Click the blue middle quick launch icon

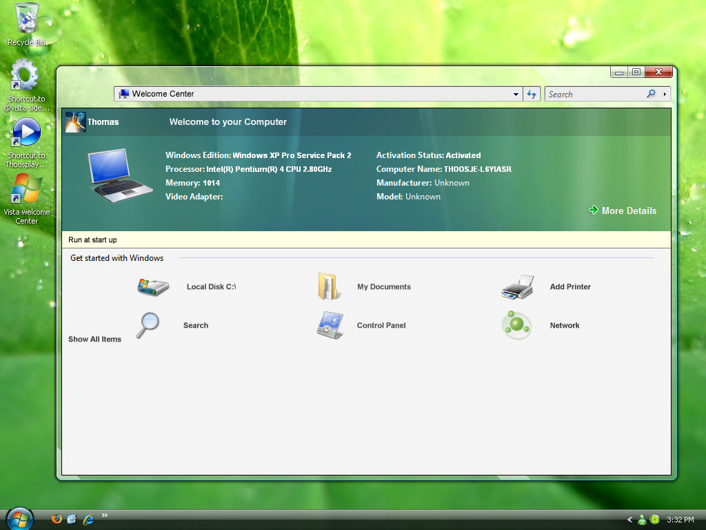(72, 519)
